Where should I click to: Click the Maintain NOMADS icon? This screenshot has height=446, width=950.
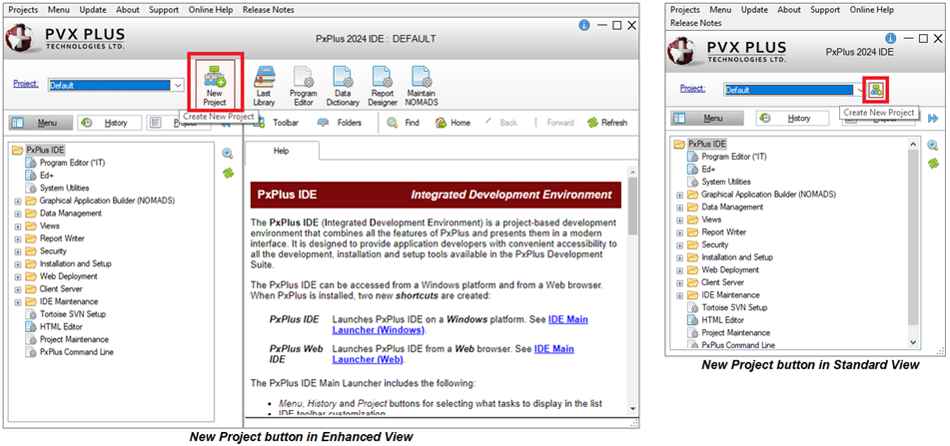[422, 84]
